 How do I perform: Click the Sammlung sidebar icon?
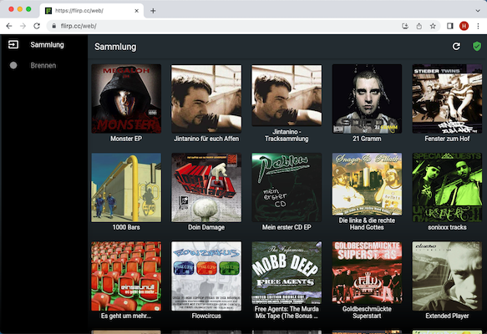(x=13, y=44)
